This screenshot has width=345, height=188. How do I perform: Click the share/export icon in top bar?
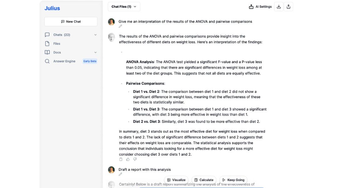(x=289, y=7)
